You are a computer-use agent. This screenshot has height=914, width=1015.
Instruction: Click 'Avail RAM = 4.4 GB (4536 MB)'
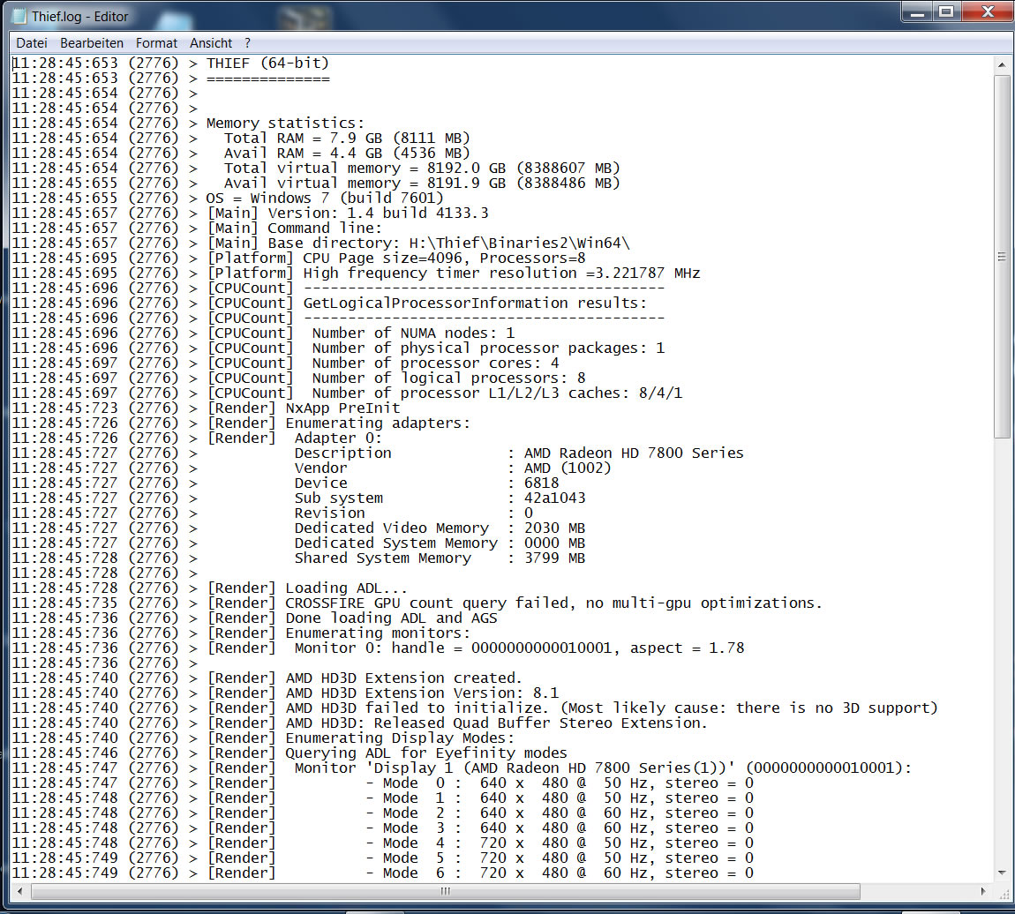347,153
